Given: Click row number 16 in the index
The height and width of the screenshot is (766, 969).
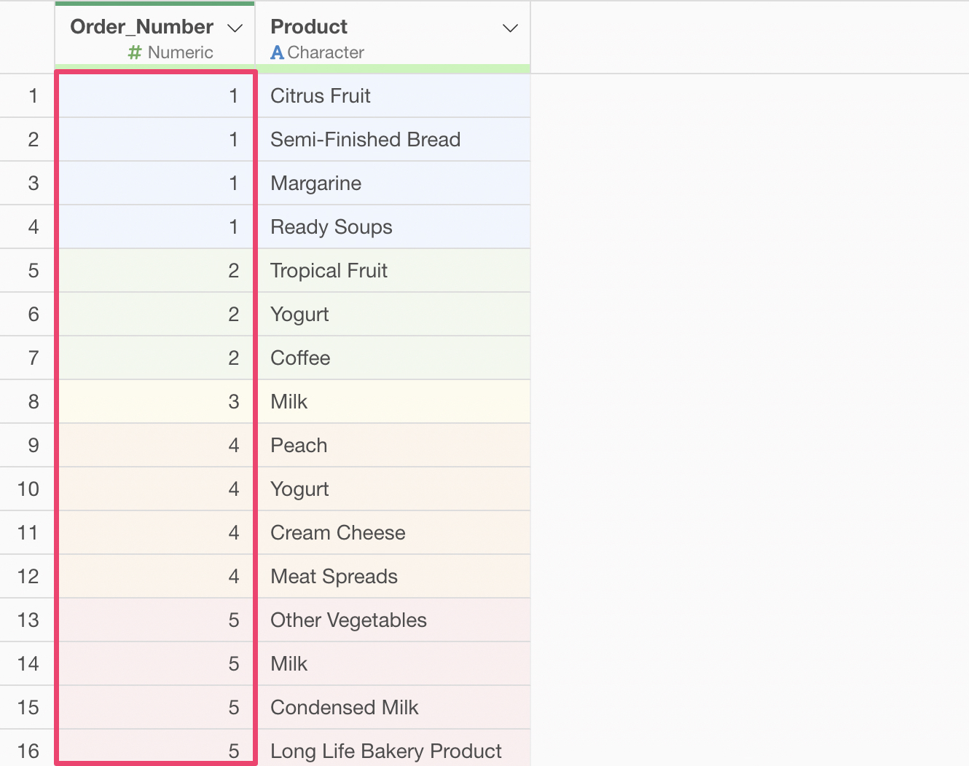Looking at the screenshot, I should 28,751.
